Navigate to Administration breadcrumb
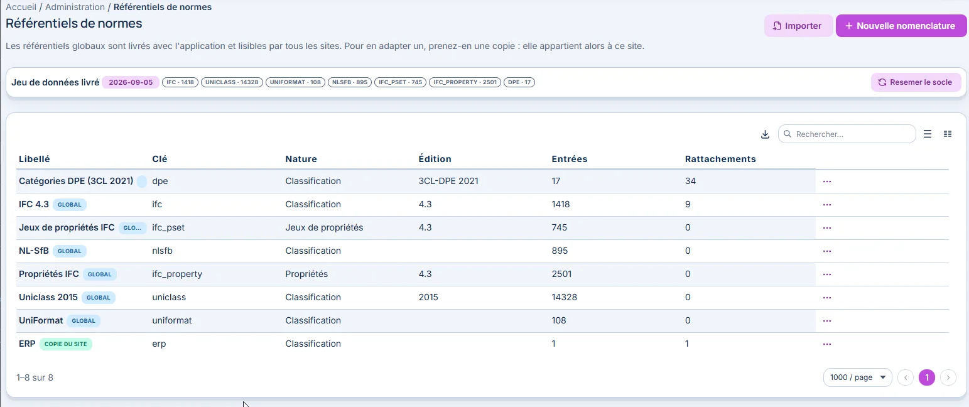 click(x=75, y=7)
